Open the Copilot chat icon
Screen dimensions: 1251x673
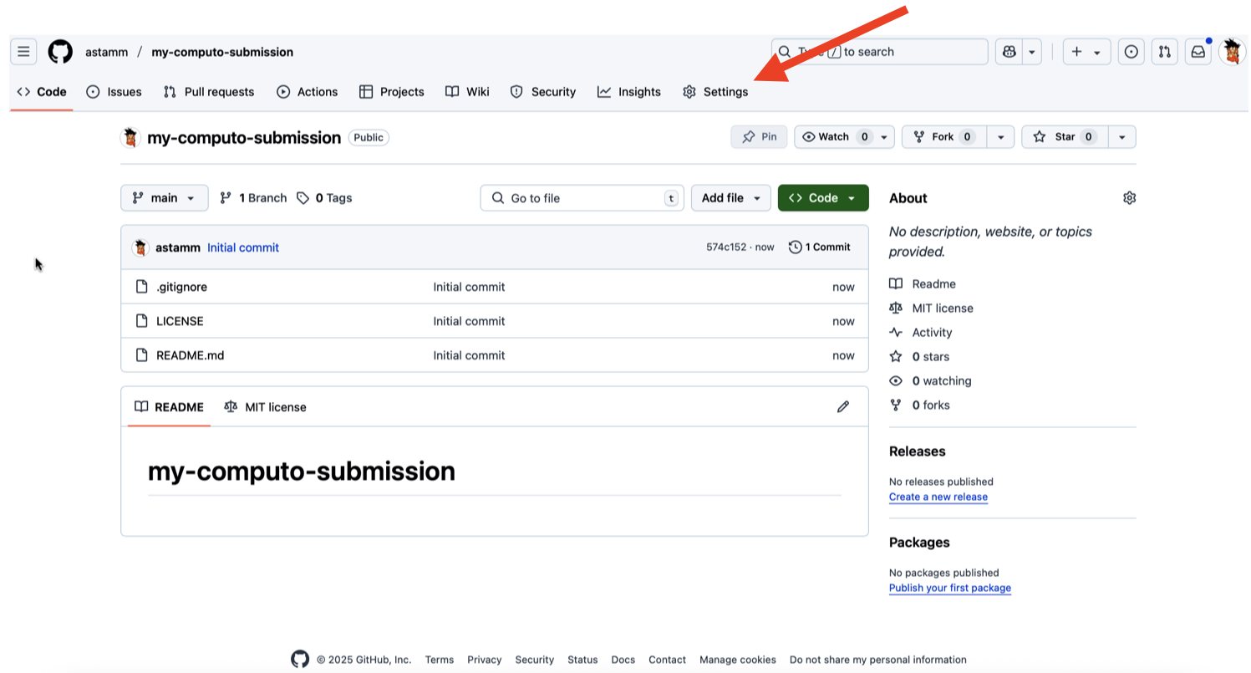(x=1009, y=52)
